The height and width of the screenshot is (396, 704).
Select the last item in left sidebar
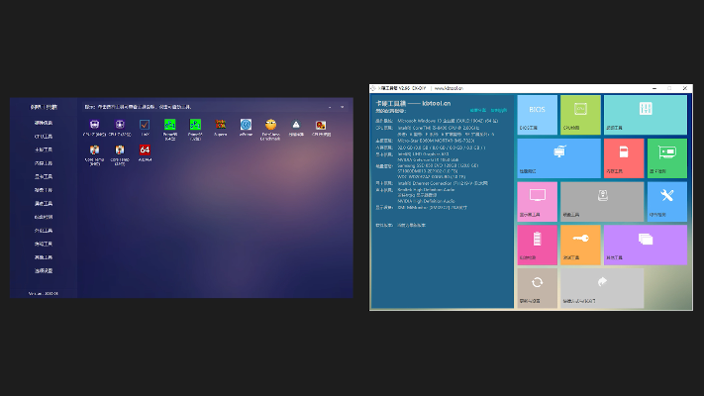(x=44, y=270)
